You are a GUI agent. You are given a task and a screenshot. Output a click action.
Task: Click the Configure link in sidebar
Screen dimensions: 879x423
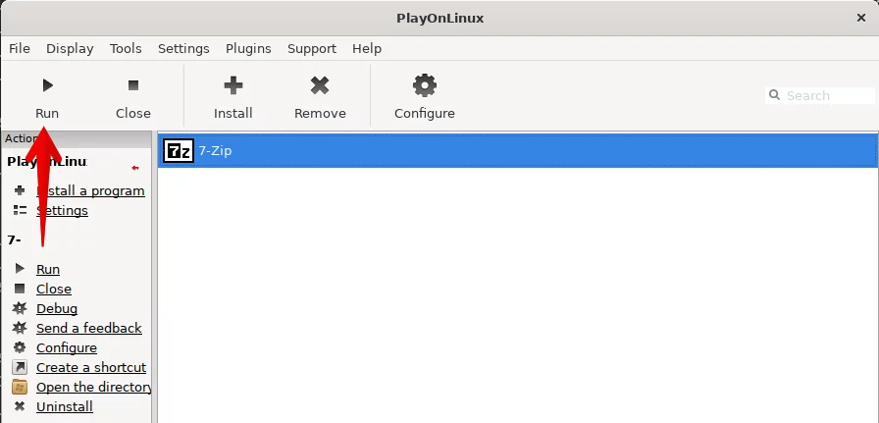point(67,347)
